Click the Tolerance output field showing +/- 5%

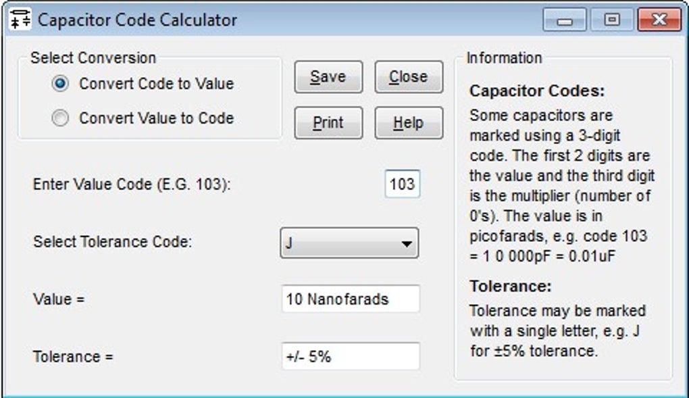(351, 356)
